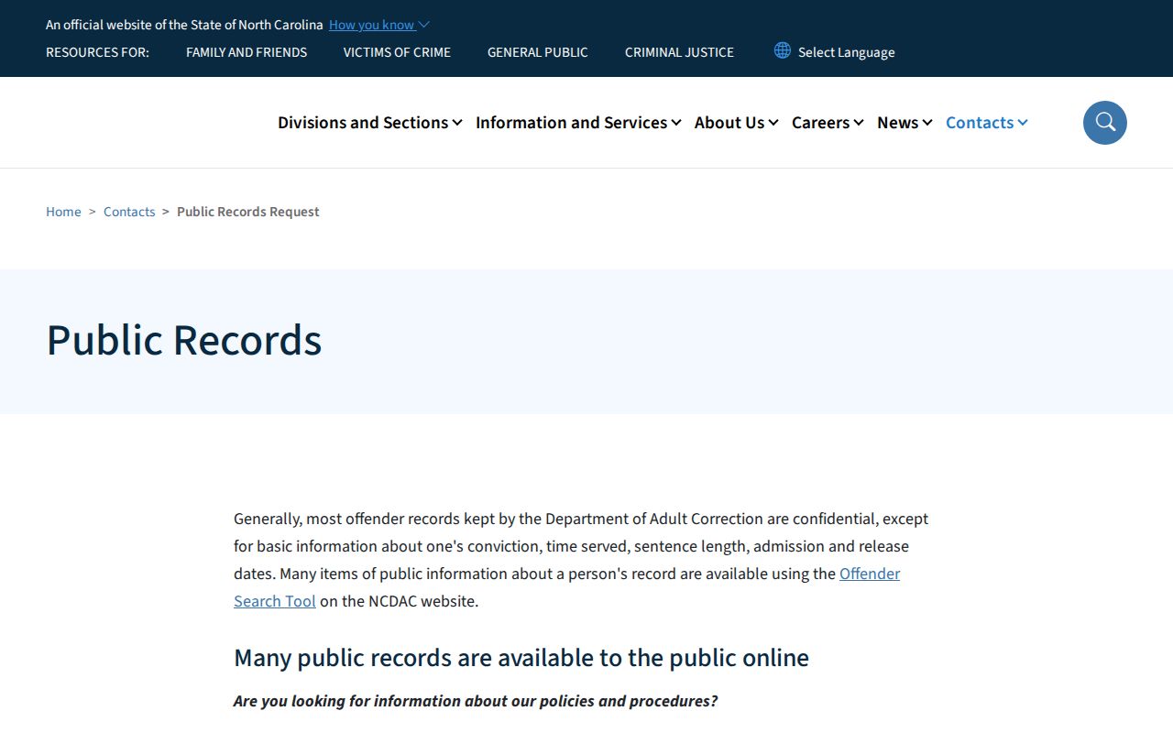Open Contacts breadcrumb link
Viewport: 1173px width, 733px height.
click(x=129, y=212)
